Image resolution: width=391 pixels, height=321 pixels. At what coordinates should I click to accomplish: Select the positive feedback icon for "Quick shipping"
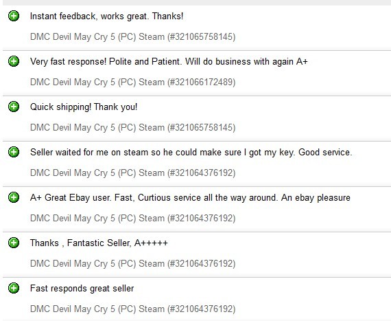pos(14,107)
